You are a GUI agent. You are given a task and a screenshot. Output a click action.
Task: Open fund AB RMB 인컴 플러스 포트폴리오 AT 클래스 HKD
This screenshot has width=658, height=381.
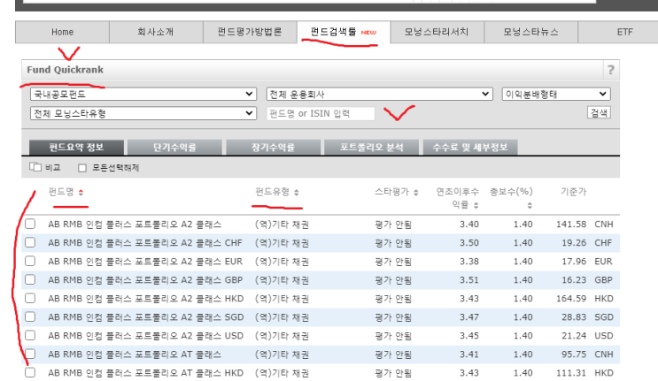pos(145,373)
